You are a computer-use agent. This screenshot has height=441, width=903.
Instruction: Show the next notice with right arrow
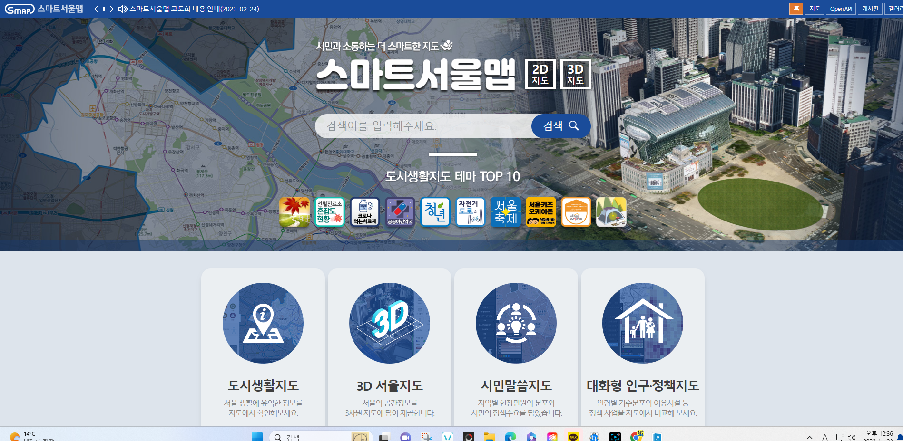point(111,9)
